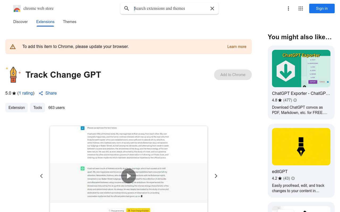Viewport: 340px width, 212px height.
Task: Click info icon beside ChatGPT Exporter rating
Action: coord(295,100)
